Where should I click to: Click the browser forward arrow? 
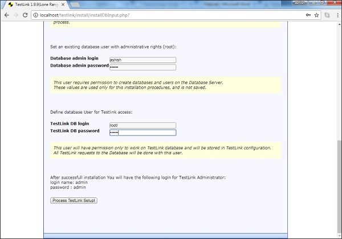[x=16, y=14]
